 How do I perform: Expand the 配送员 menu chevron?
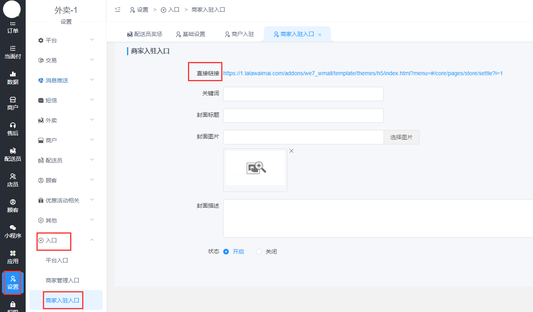[x=92, y=160]
